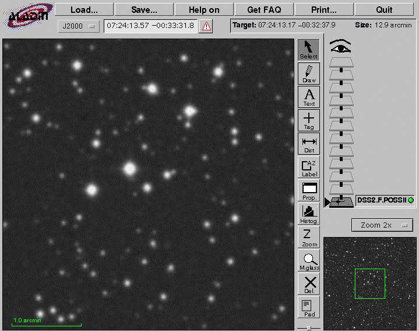This screenshot has height=331, width=419.
Task: Activate the Text tool
Action: tap(309, 97)
